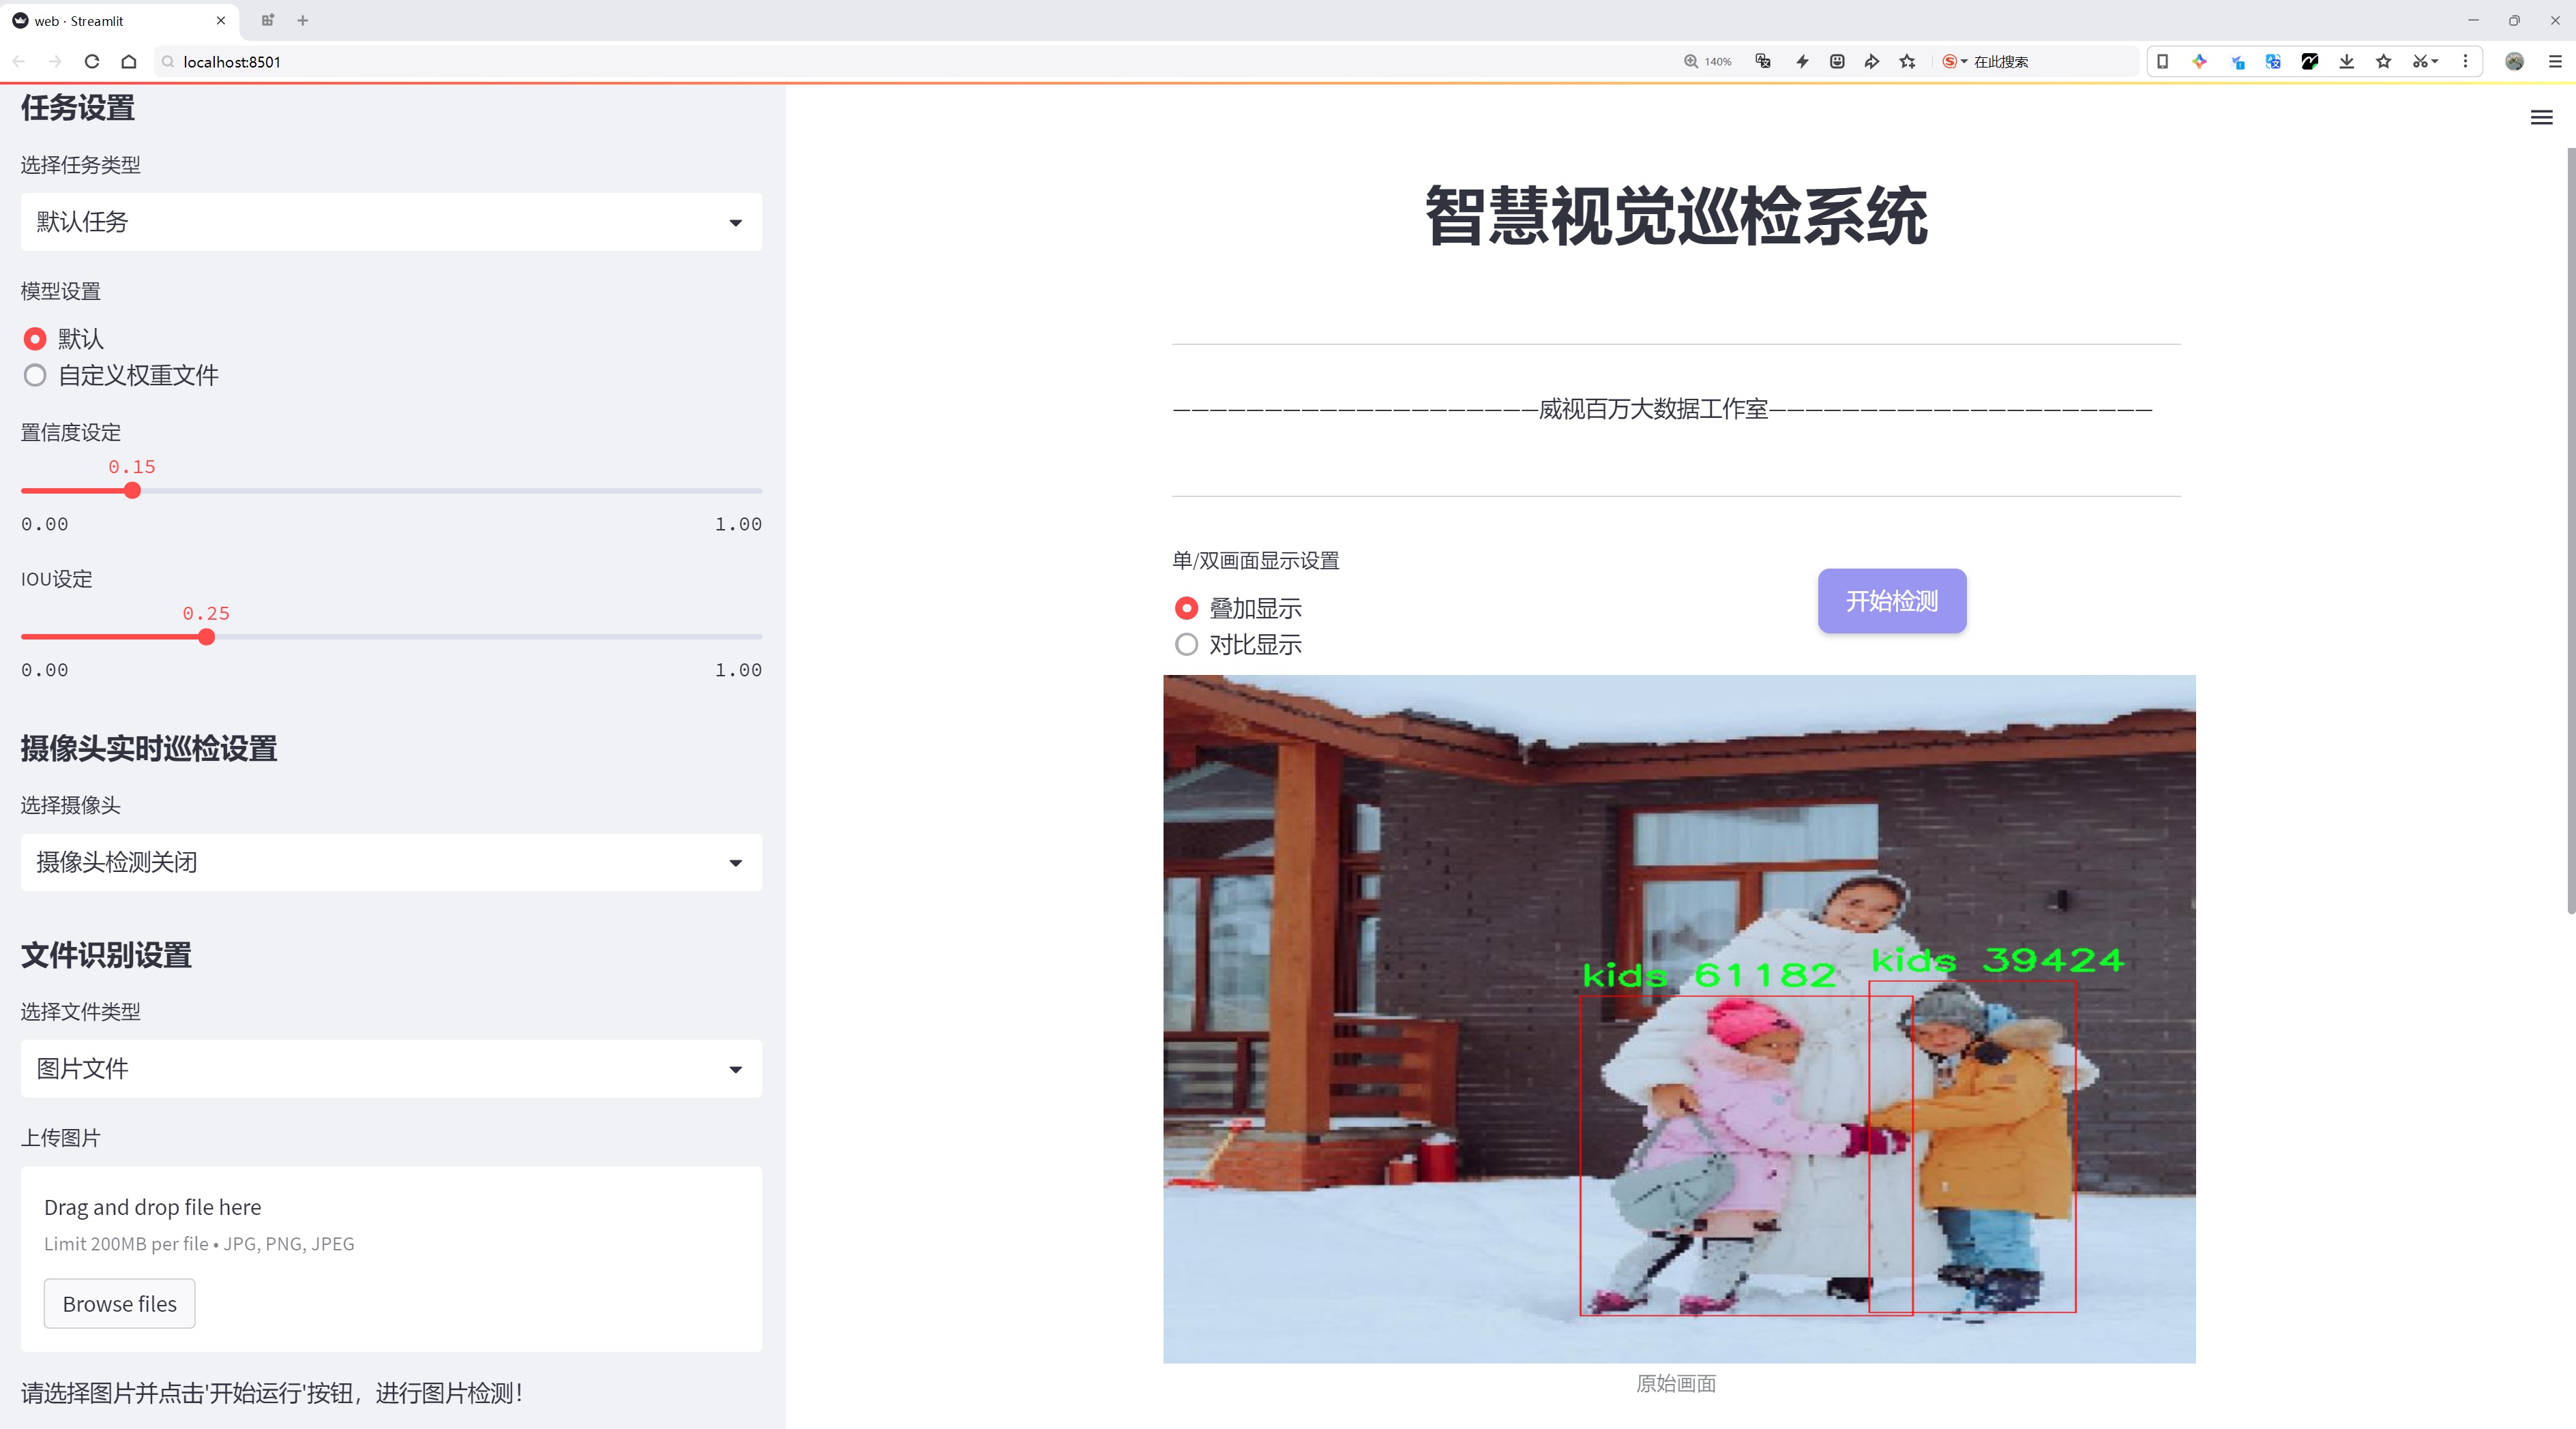Click the user profile avatar
This screenshot has width=2576, height=1429.
2514,62
